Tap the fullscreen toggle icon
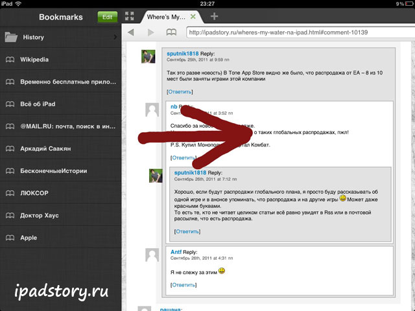The image size is (415, 311). pos(129,16)
